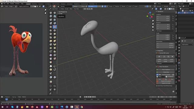The height and width of the screenshot is (109, 194).
Task: Click the viewport navigation gizmo Z axis
Action: (150, 13)
